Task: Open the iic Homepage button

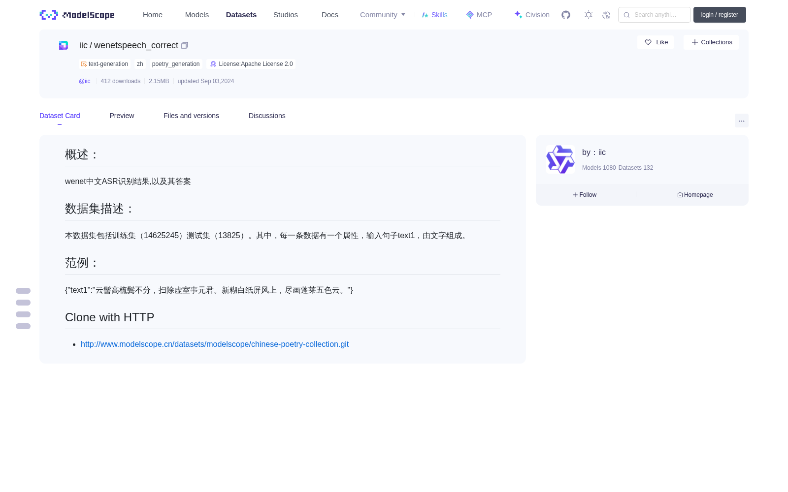Action: (x=695, y=195)
